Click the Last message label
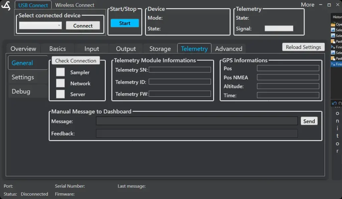This screenshot has height=199, width=342. pyautogui.click(x=132, y=186)
